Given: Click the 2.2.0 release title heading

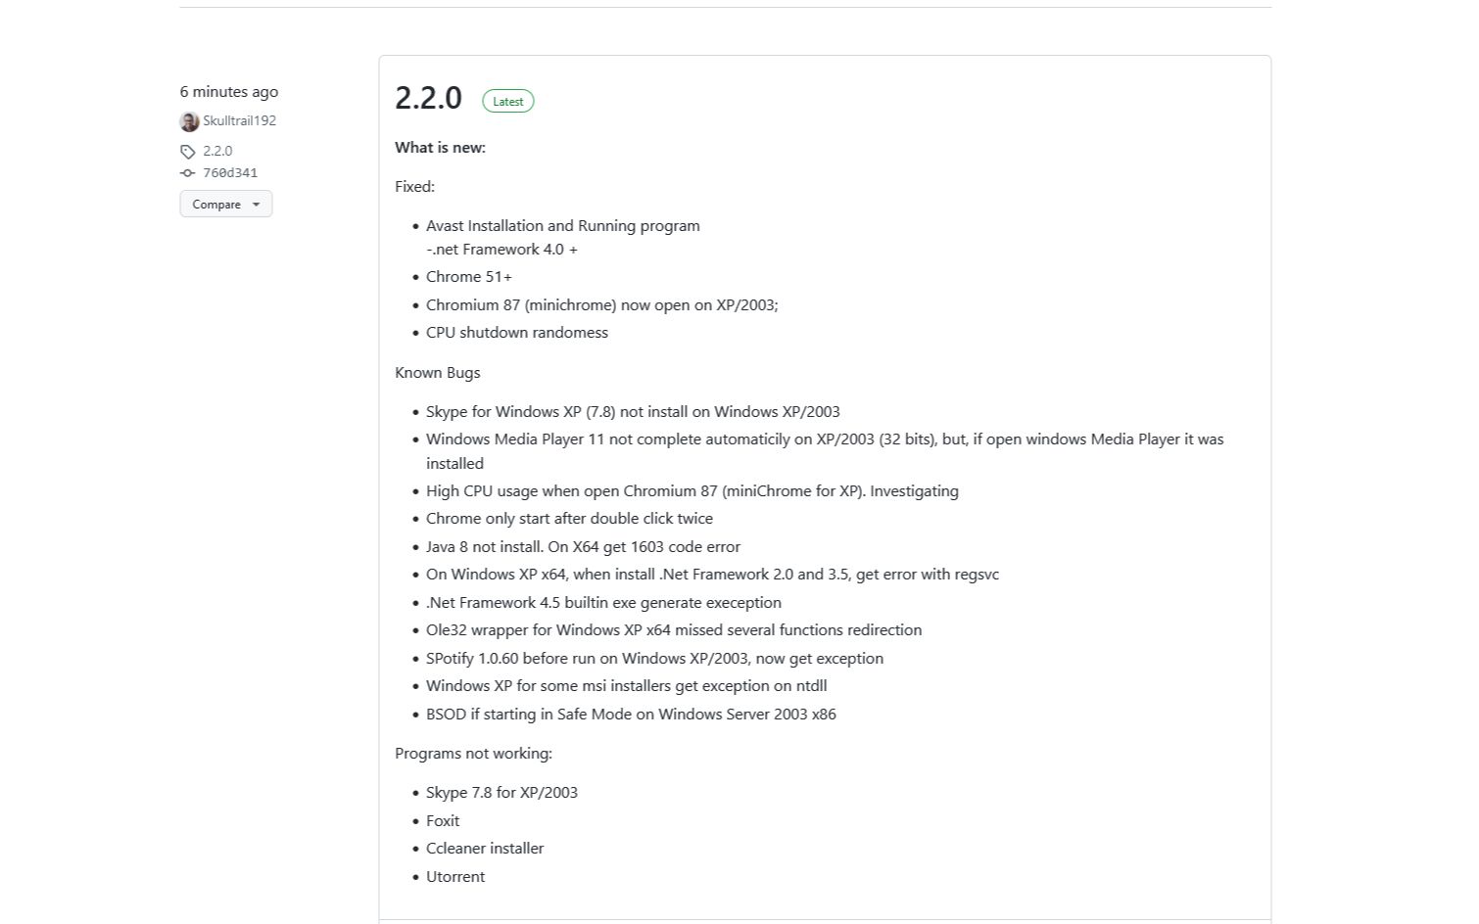Looking at the screenshot, I should click(428, 98).
